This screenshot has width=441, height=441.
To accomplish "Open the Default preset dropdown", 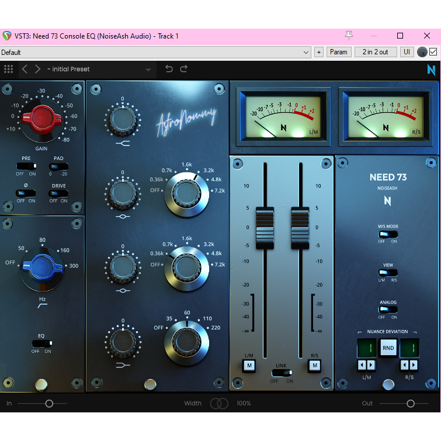I will pyautogui.click(x=155, y=53).
